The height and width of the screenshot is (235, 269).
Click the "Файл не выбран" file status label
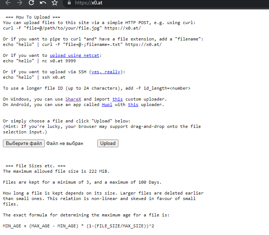pyautogui.click(x=65, y=144)
